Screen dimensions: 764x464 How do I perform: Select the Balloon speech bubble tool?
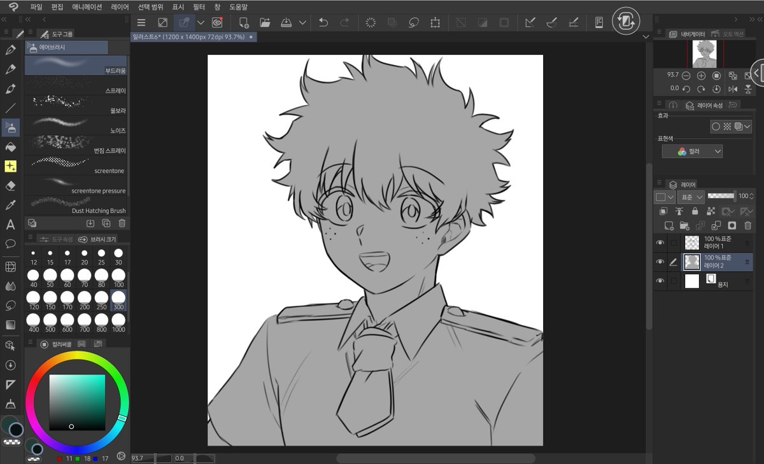[x=10, y=244]
